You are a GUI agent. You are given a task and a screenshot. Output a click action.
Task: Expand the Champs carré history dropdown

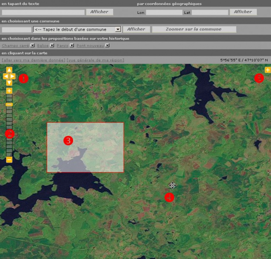32,45
